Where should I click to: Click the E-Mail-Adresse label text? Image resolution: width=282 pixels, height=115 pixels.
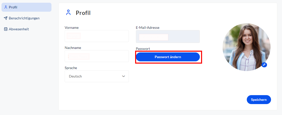[x=148, y=28]
